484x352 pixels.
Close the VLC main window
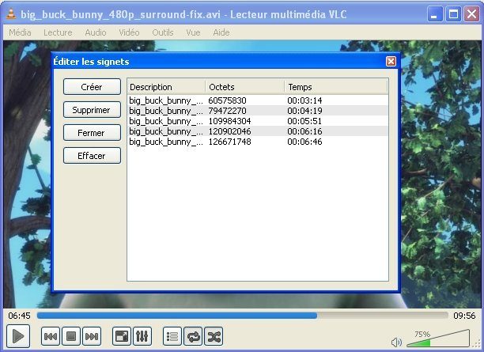pos(471,14)
